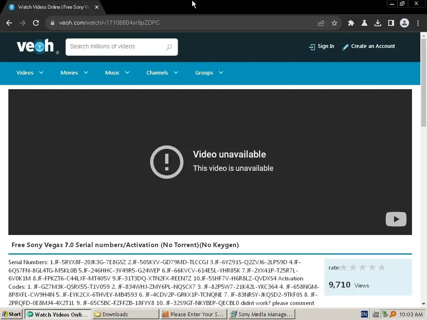427x320 pixels.
Task: Expand the Movies dropdown chevron
Action: tap(86, 72)
